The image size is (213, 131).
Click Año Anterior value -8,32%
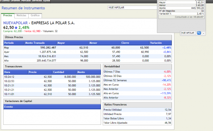pyautogui.click(x=167, y=98)
